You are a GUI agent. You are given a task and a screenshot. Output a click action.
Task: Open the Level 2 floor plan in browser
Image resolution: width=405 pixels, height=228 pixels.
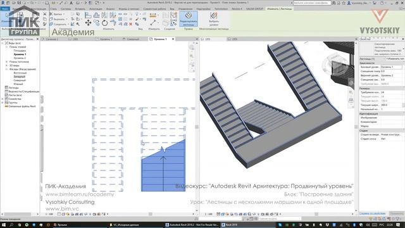(x=20, y=58)
